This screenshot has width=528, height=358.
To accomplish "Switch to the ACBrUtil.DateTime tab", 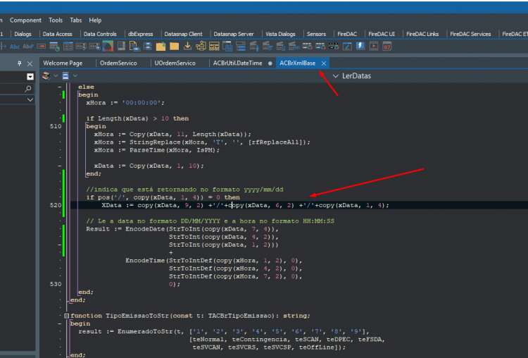I will (x=237, y=63).
